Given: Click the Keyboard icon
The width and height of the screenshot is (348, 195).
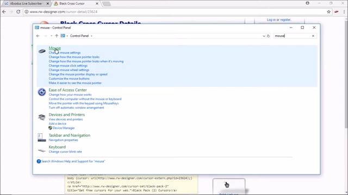Looking at the screenshot, I should click(42, 151).
